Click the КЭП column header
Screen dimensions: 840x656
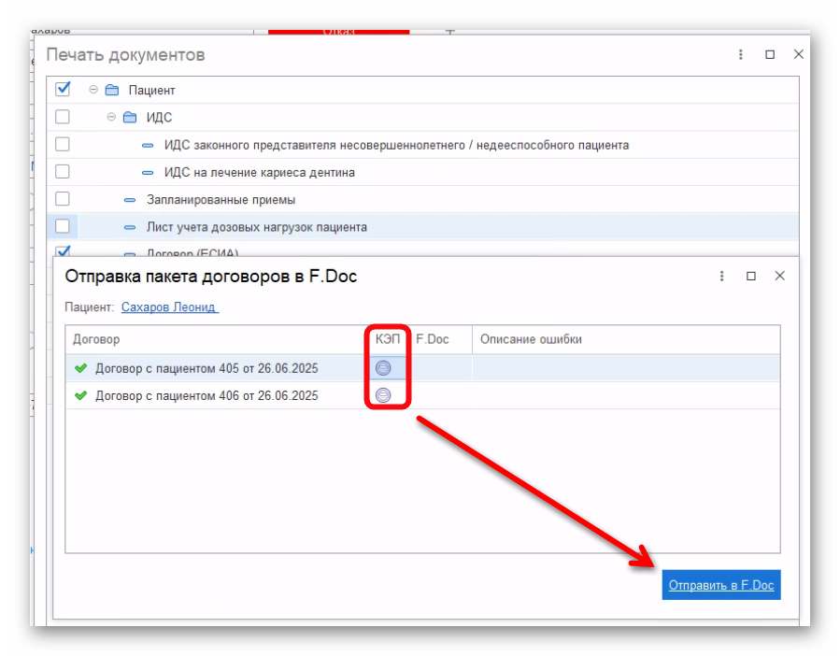click(x=388, y=339)
